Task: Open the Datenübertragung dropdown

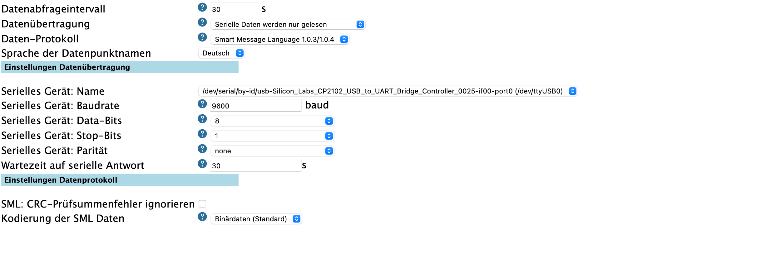Action: (x=288, y=24)
